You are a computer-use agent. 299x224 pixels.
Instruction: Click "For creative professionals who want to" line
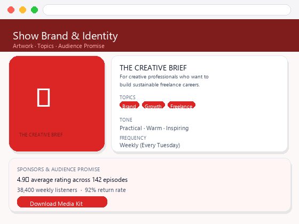pyautogui.click(x=164, y=77)
